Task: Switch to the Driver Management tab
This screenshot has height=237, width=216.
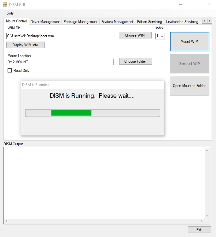Action: [45, 22]
